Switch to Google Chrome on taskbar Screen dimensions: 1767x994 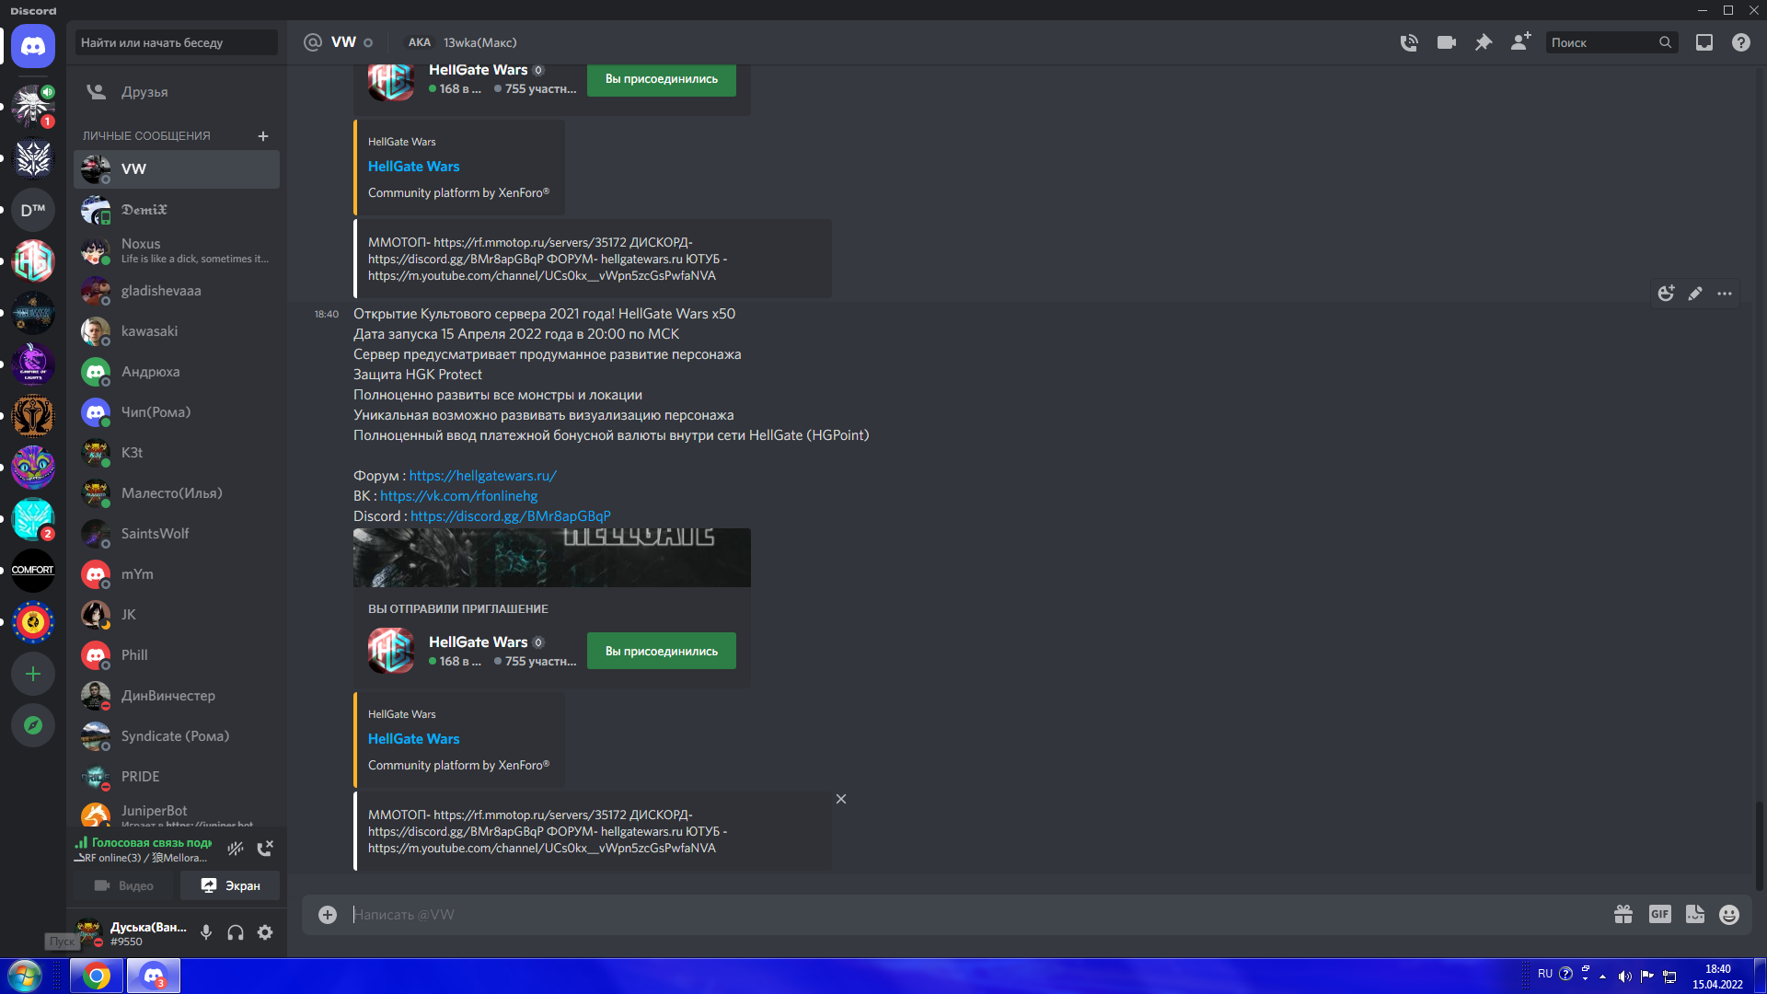tap(97, 976)
